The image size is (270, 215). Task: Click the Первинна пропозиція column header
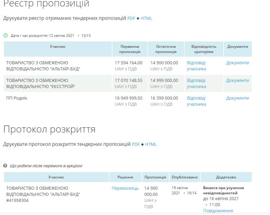[x=130, y=49]
